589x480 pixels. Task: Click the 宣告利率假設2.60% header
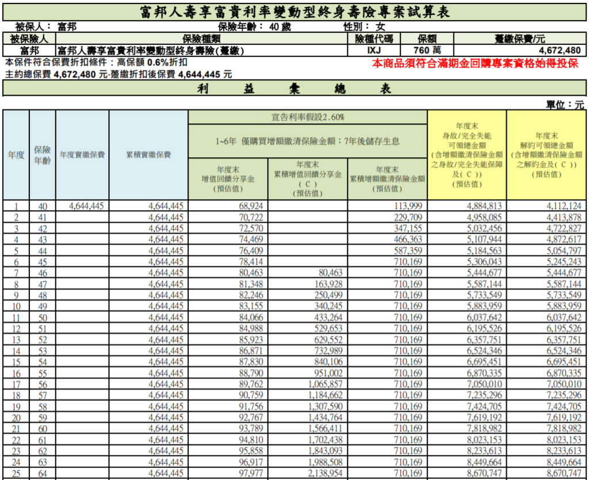click(308, 117)
